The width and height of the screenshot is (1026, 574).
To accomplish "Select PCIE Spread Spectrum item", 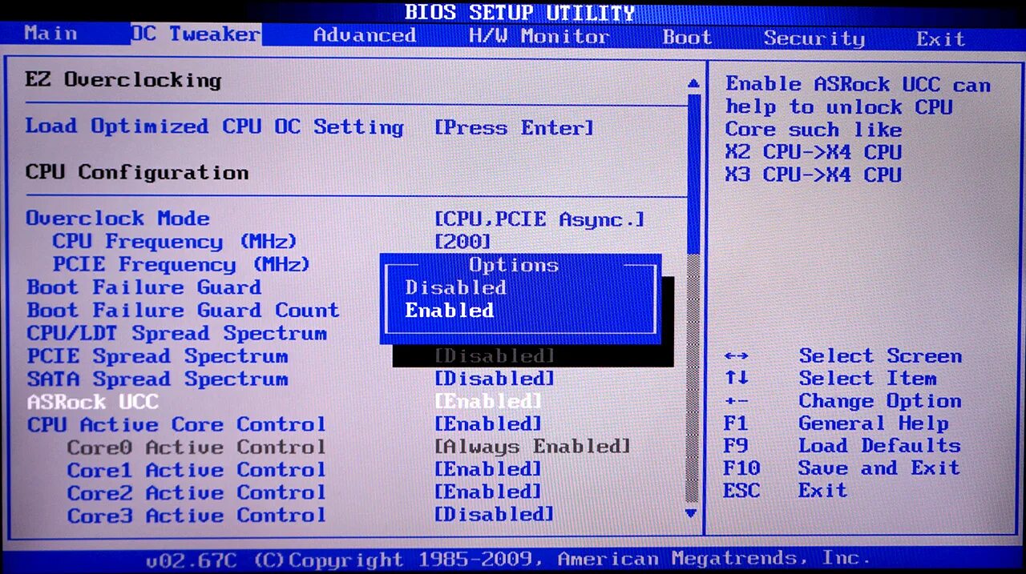I will point(157,356).
